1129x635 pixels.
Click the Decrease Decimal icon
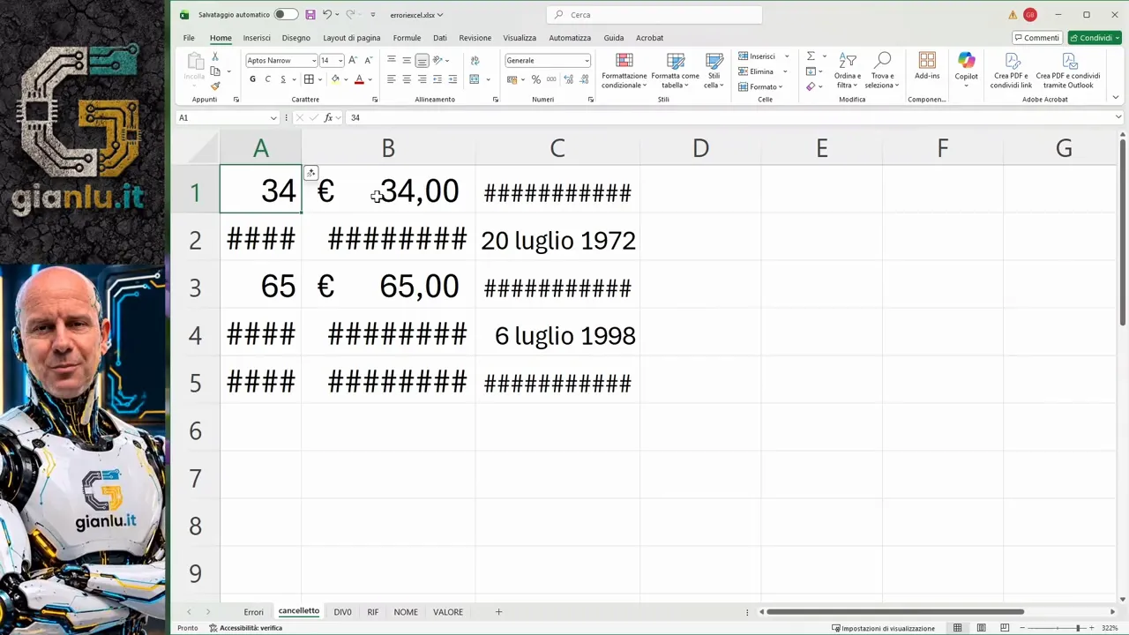583,79
